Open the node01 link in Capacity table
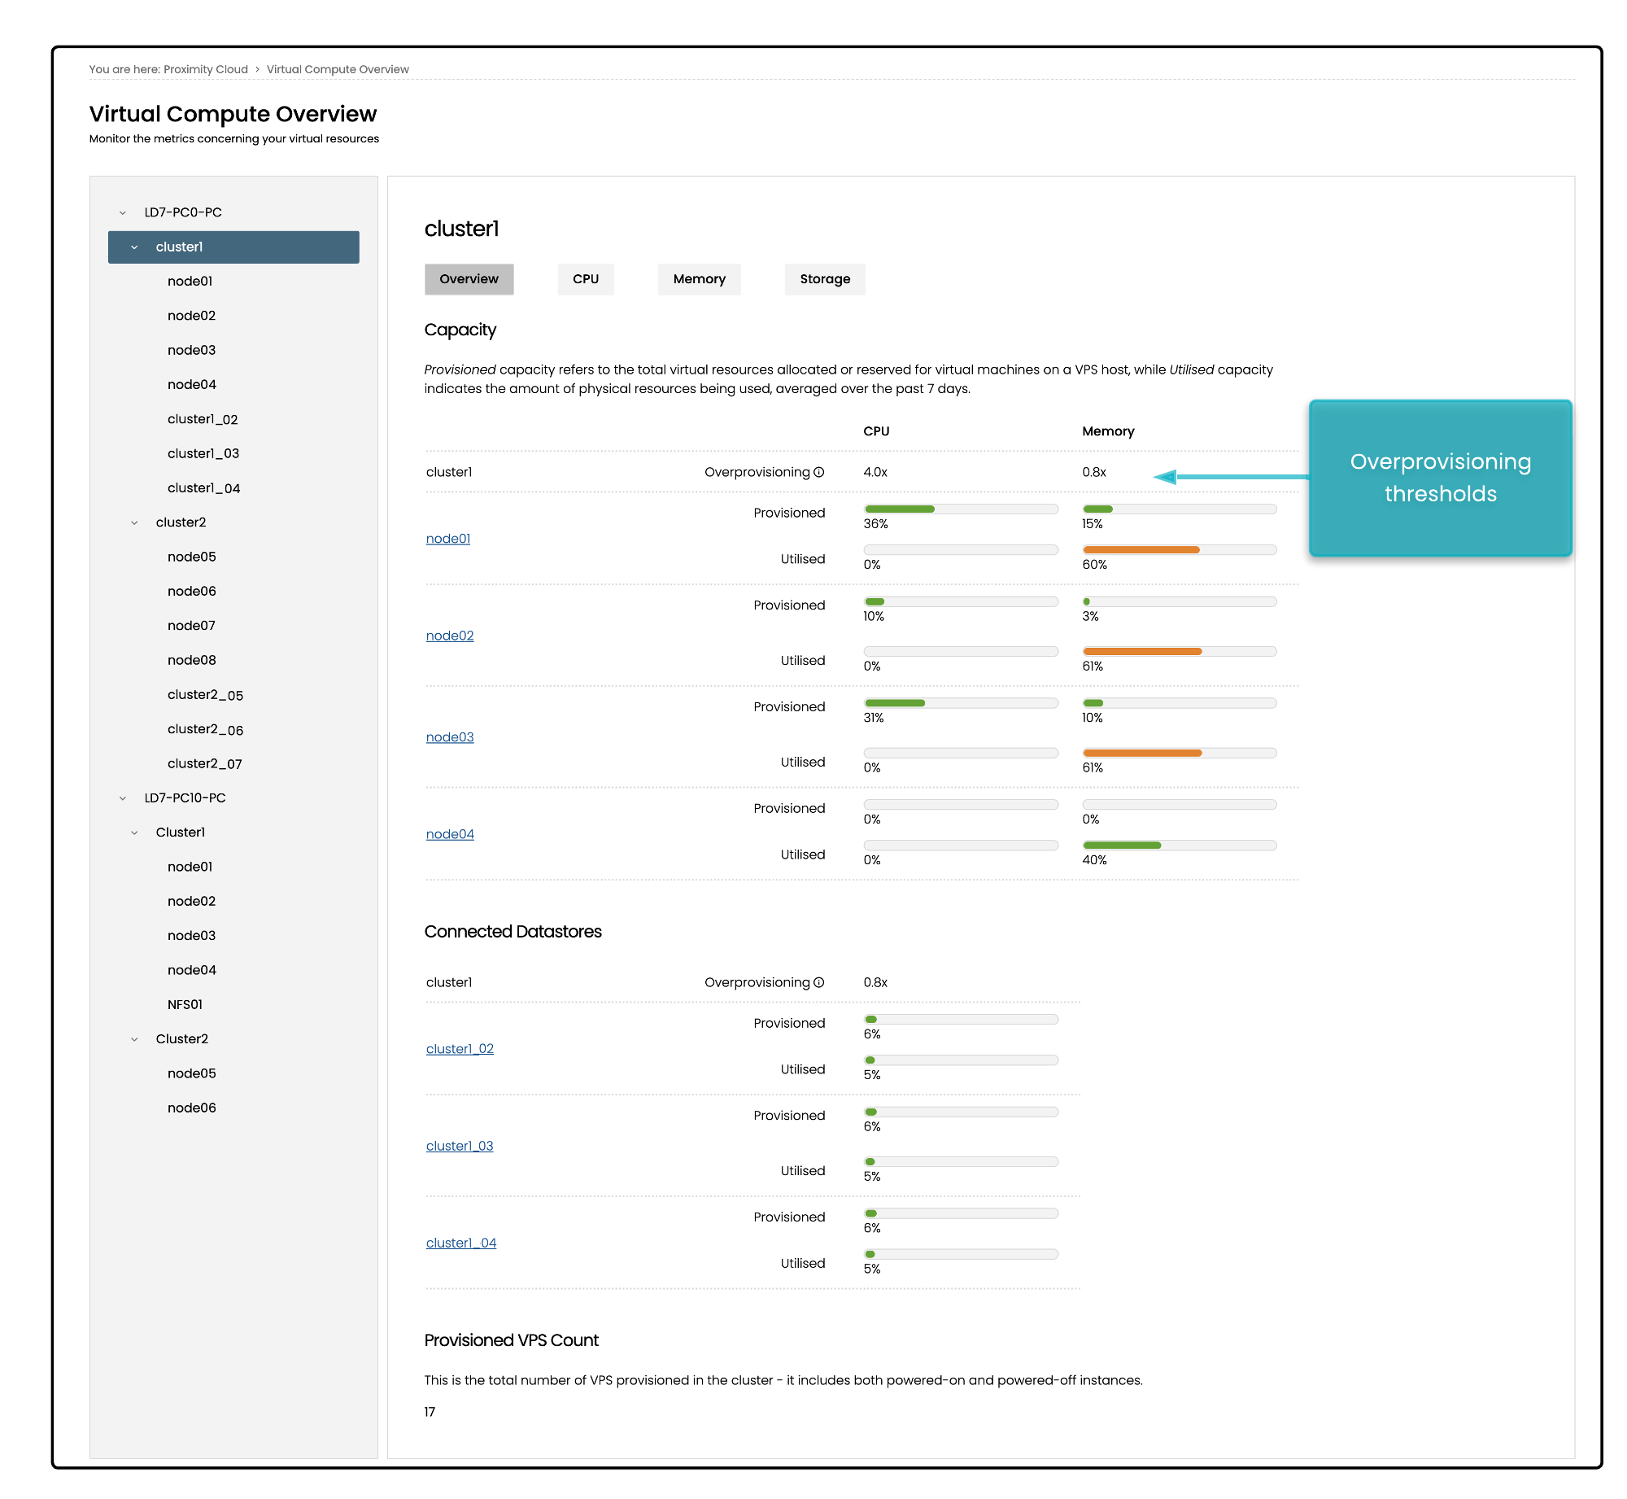 [447, 539]
